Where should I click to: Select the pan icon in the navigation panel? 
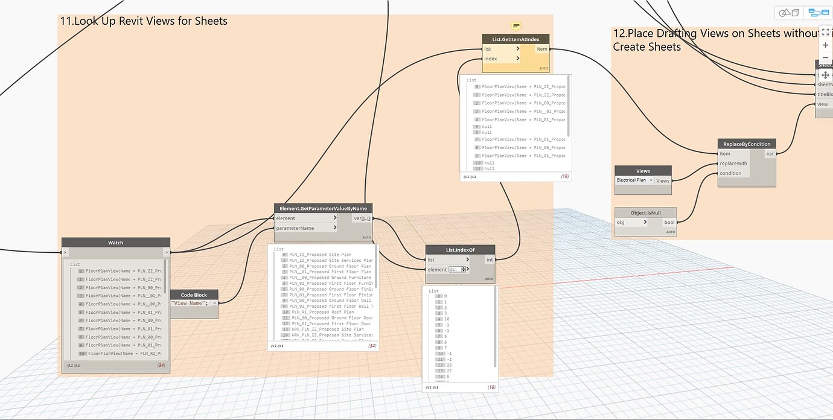(x=825, y=75)
